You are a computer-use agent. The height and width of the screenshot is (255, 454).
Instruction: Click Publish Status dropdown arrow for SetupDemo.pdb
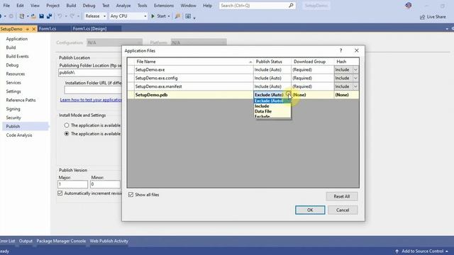click(x=289, y=94)
